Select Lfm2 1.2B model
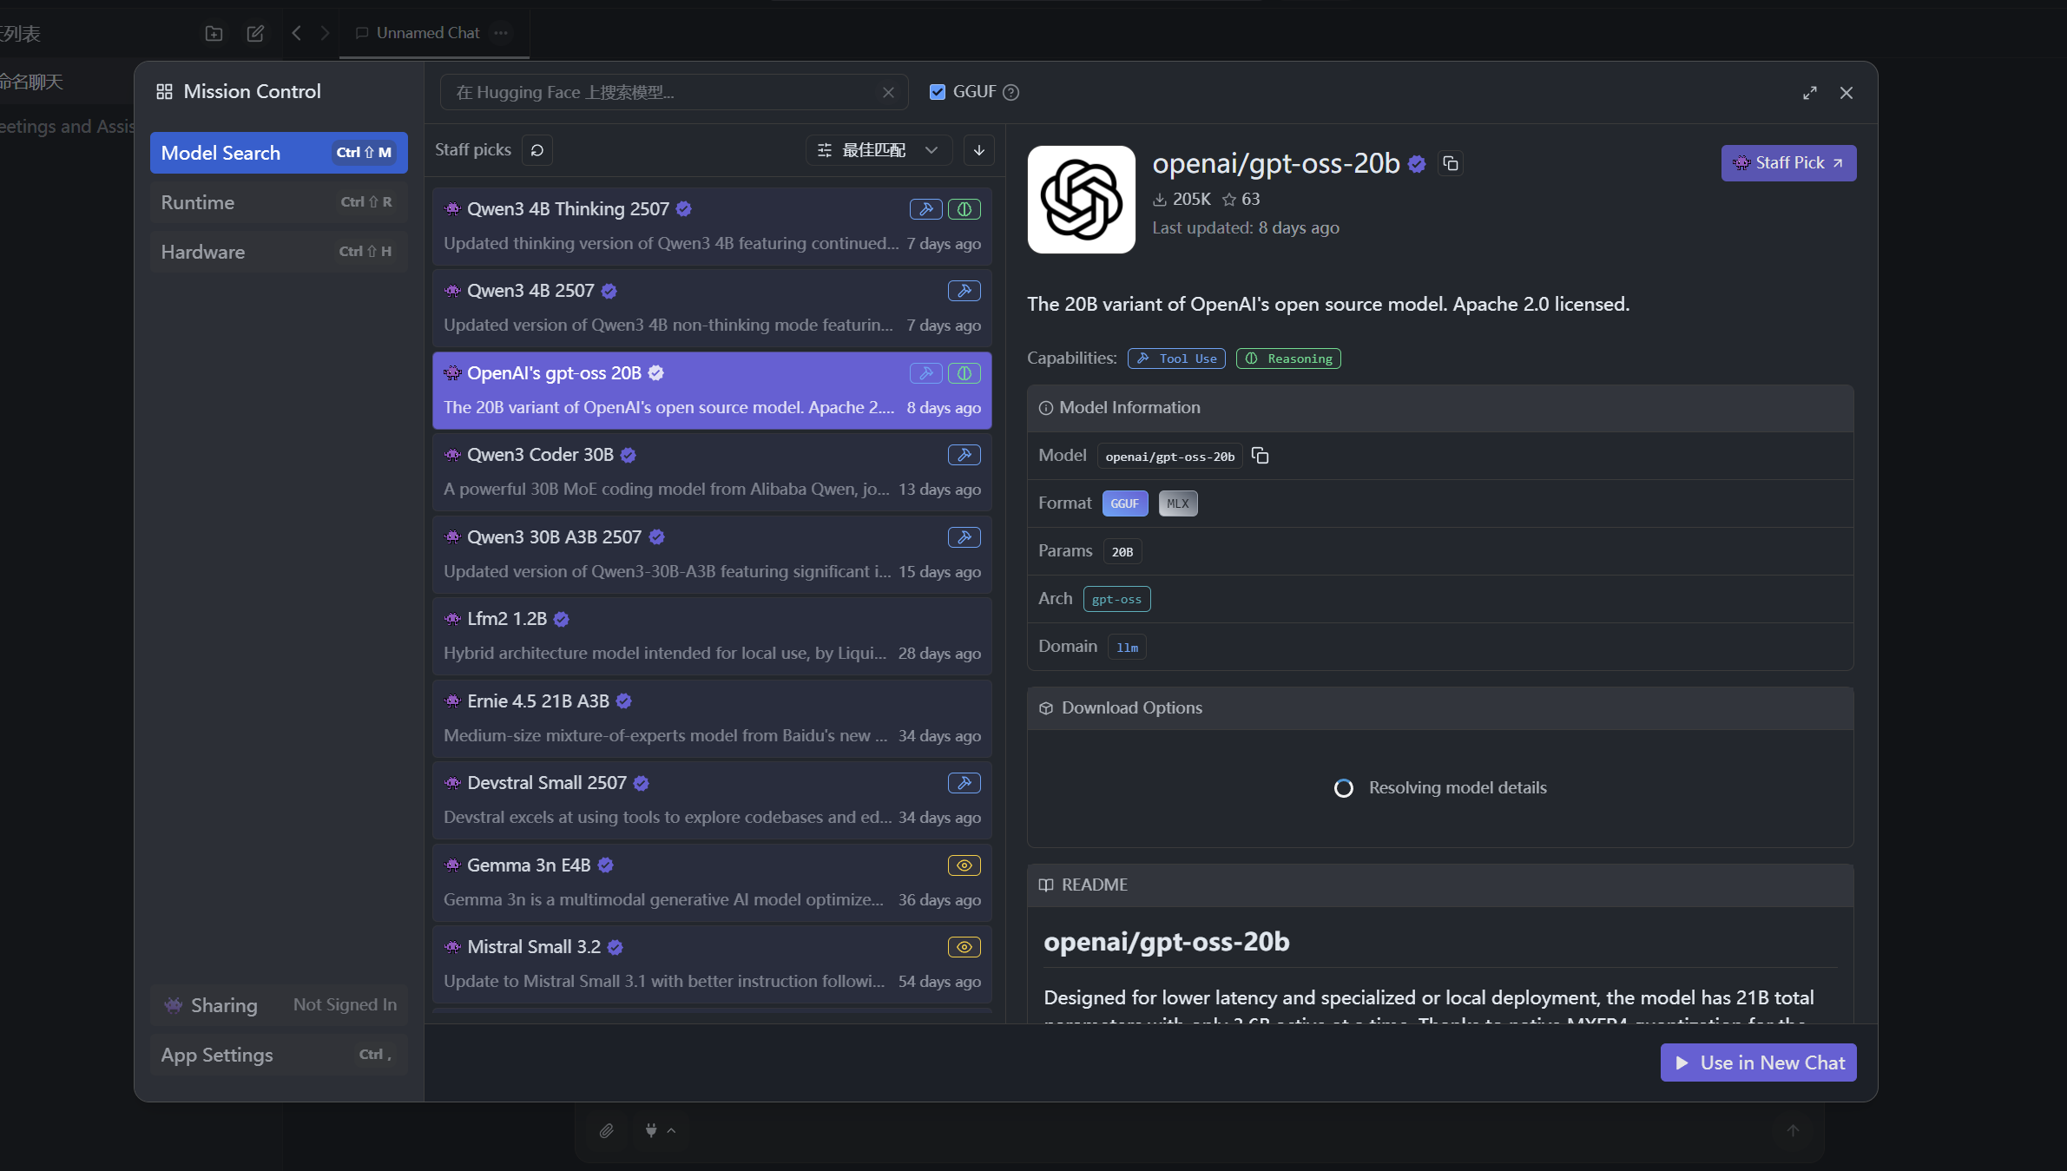2067x1171 pixels. 712,636
